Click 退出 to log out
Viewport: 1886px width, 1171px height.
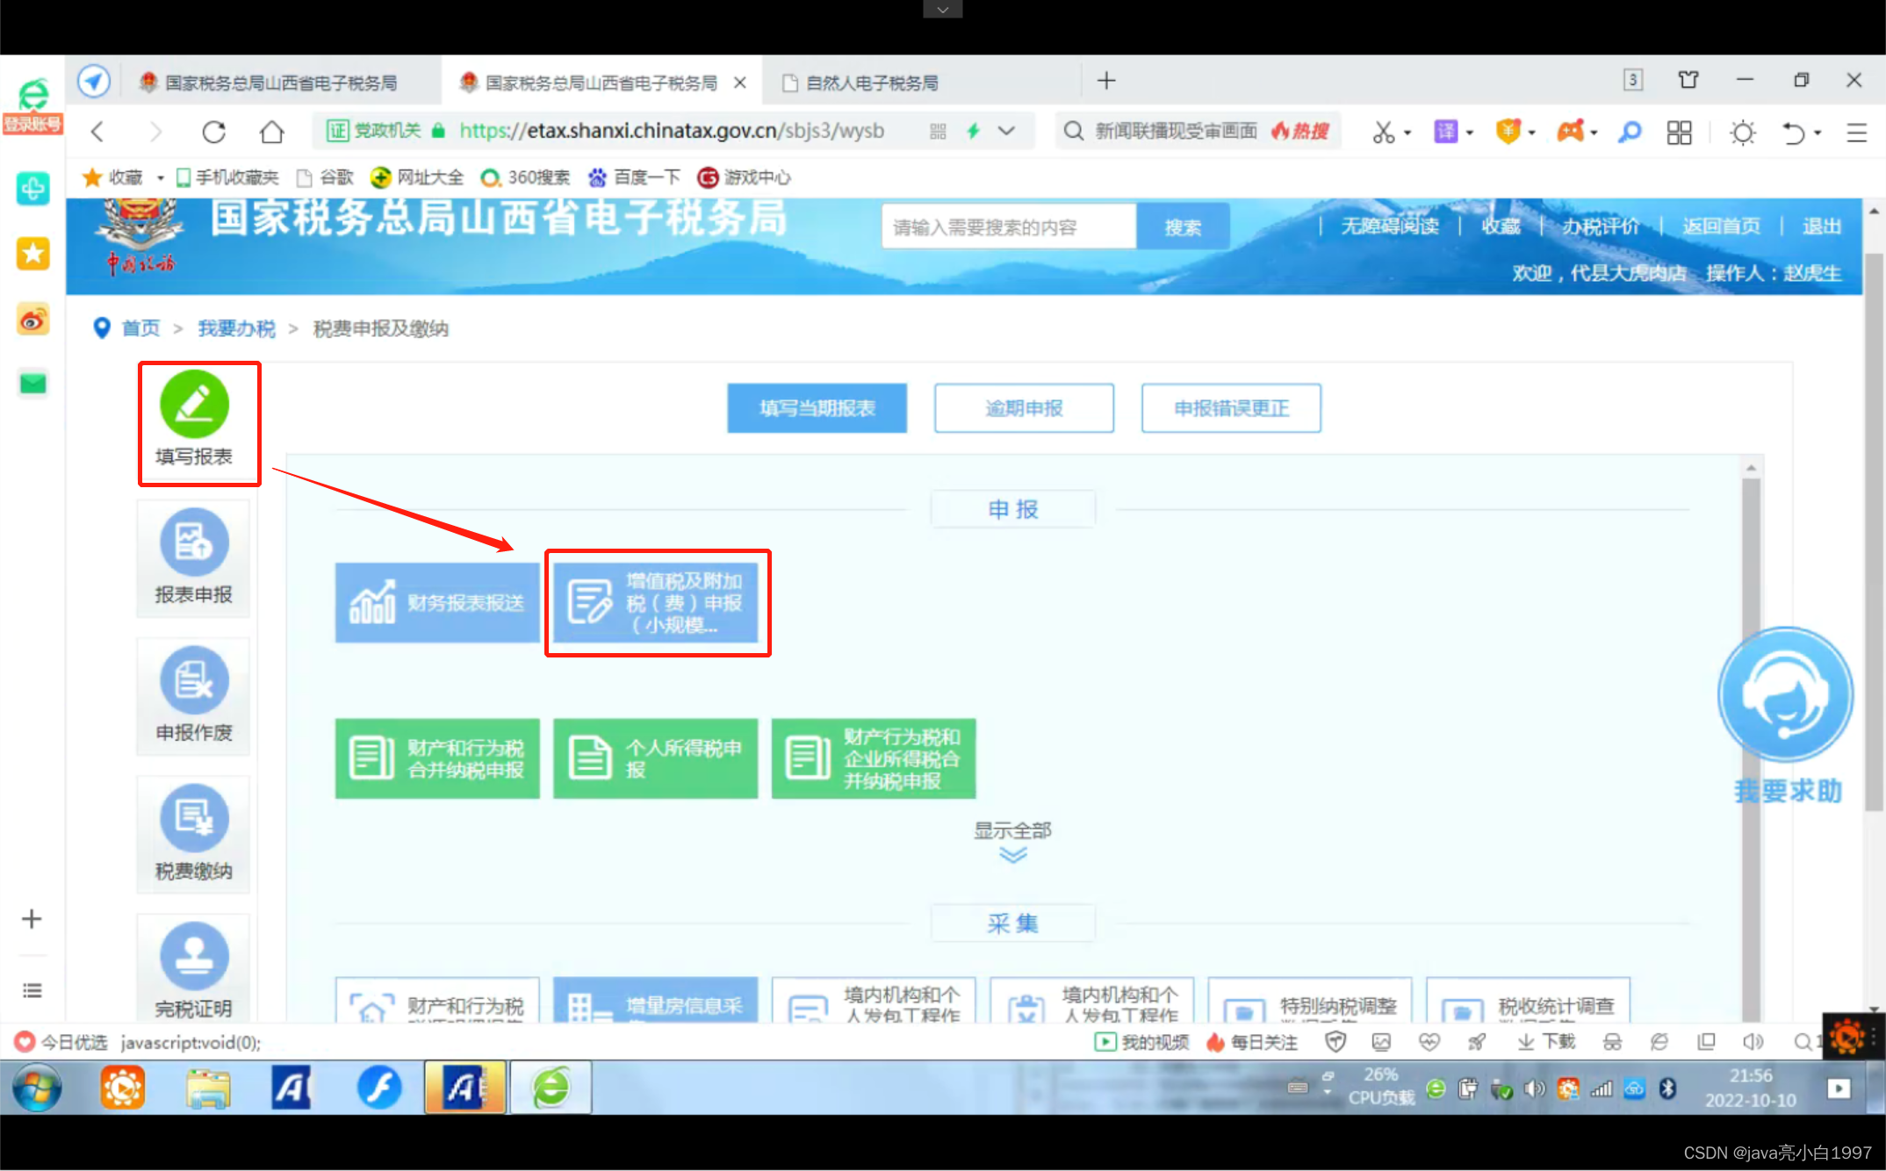pos(1822,226)
